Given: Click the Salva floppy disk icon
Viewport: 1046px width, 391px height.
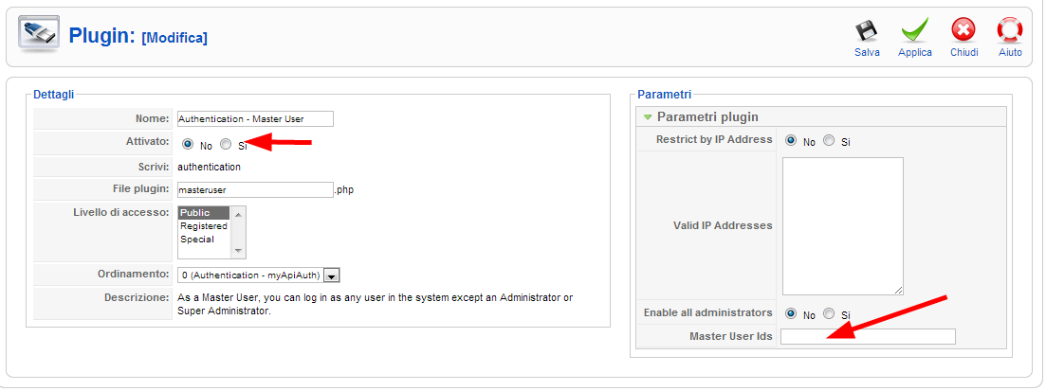Looking at the screenshot, I should coord(867,30).
